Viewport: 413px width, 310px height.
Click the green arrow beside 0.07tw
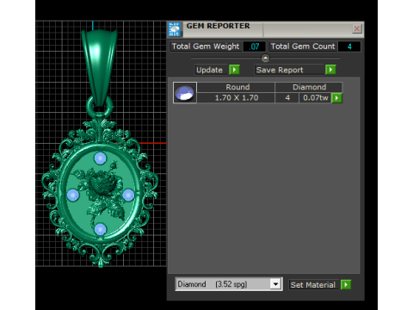[336, 98]
